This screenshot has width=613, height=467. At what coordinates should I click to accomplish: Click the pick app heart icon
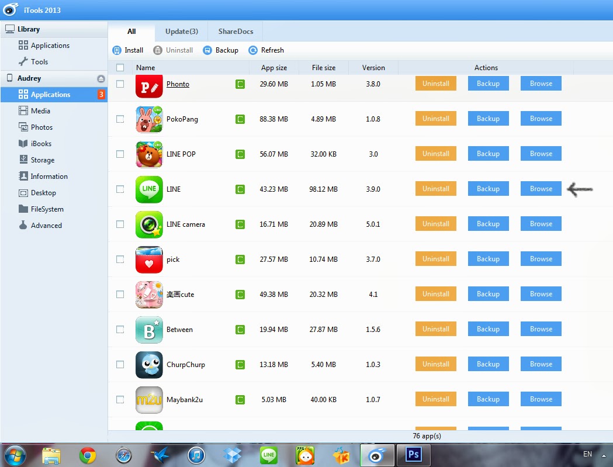[149, 260]
